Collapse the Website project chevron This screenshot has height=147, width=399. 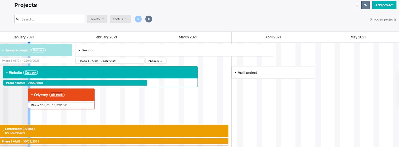click(x=7, y=73)
